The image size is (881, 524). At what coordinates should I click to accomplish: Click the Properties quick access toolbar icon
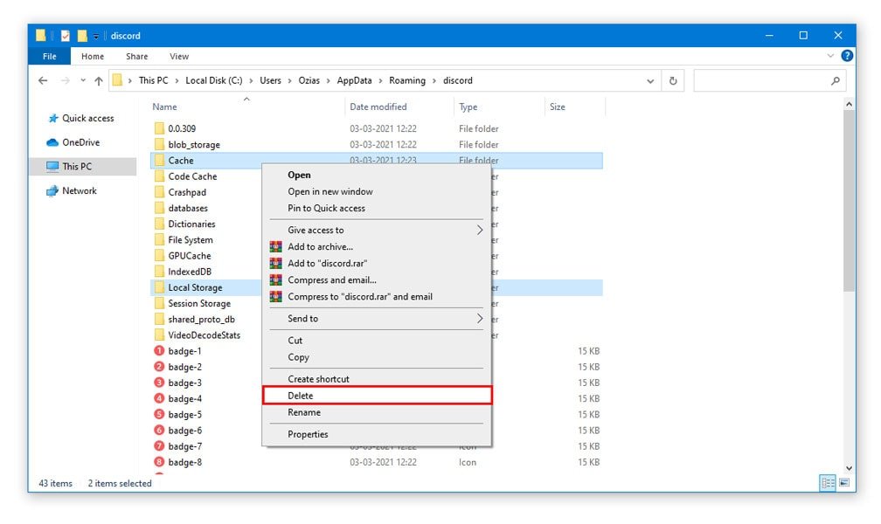click(66, 36)
